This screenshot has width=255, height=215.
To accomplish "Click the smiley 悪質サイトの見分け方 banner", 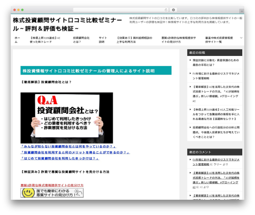I will (x=52, y=193).
